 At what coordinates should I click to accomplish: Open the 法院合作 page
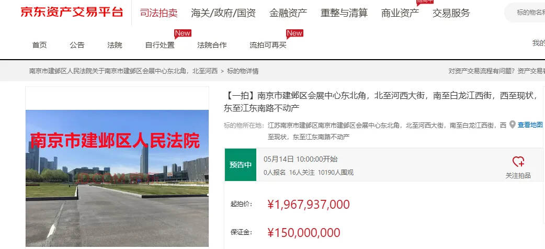pyautogui.click(x=212, y=45)
